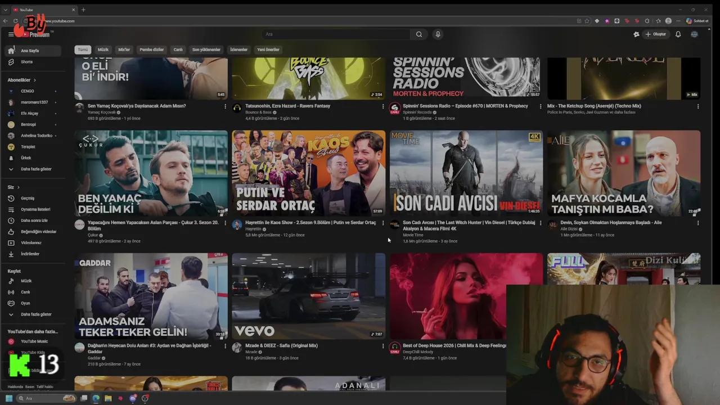Select the Mix'ler filter chip
The image size is (720, 405).
tap(124, 49)
